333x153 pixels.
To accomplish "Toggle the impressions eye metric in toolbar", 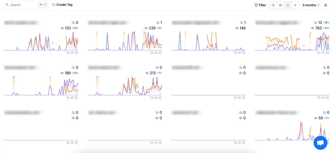I will coord(280,5).
